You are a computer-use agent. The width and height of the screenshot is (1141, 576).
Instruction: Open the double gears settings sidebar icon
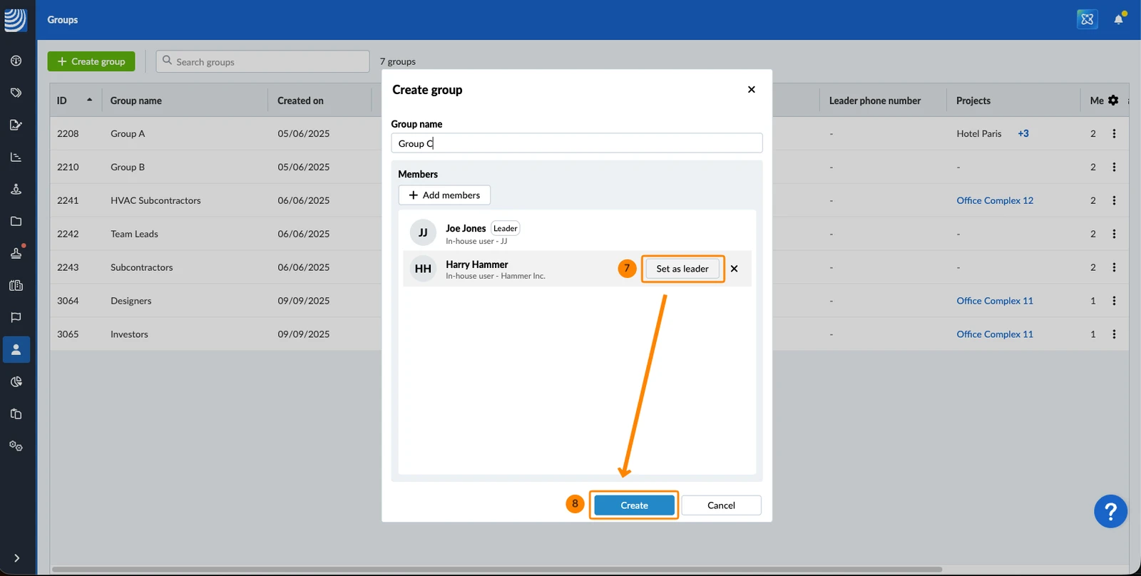tap(16, 446)
